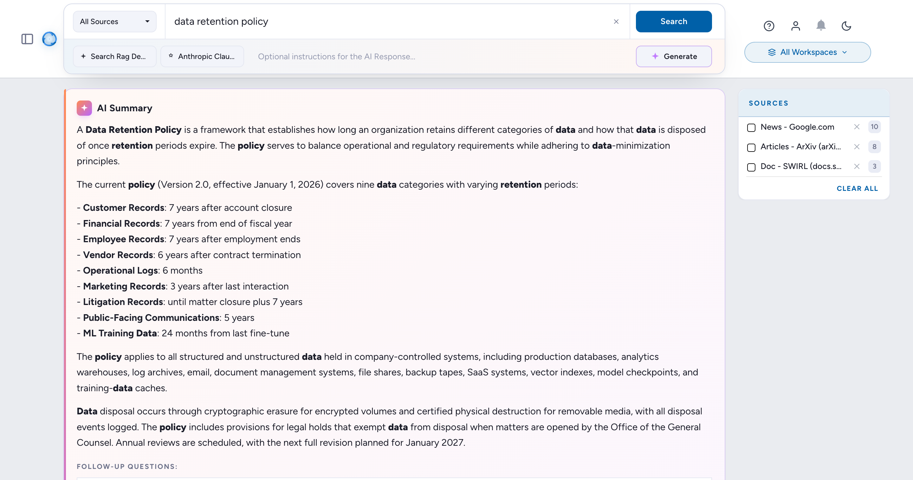The image size is (913, 480).
Task: Click the blue Search button
Action: (673, 22)
